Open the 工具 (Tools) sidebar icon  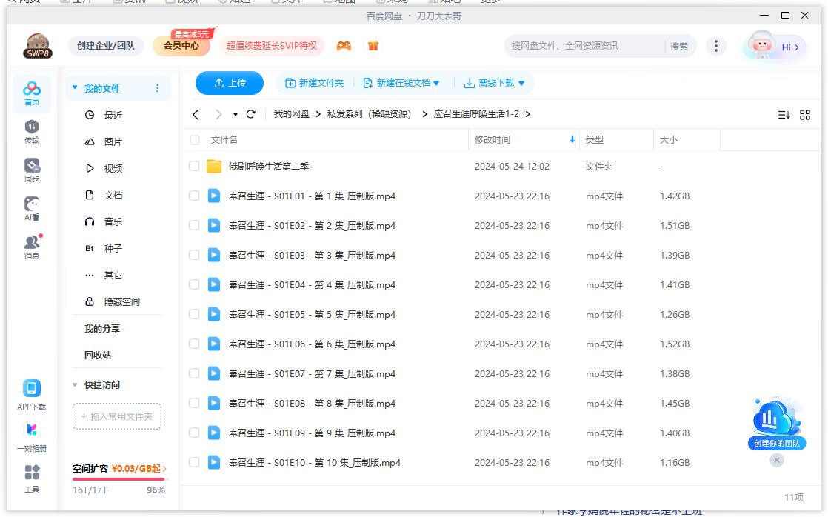click(x=30, y=478)
